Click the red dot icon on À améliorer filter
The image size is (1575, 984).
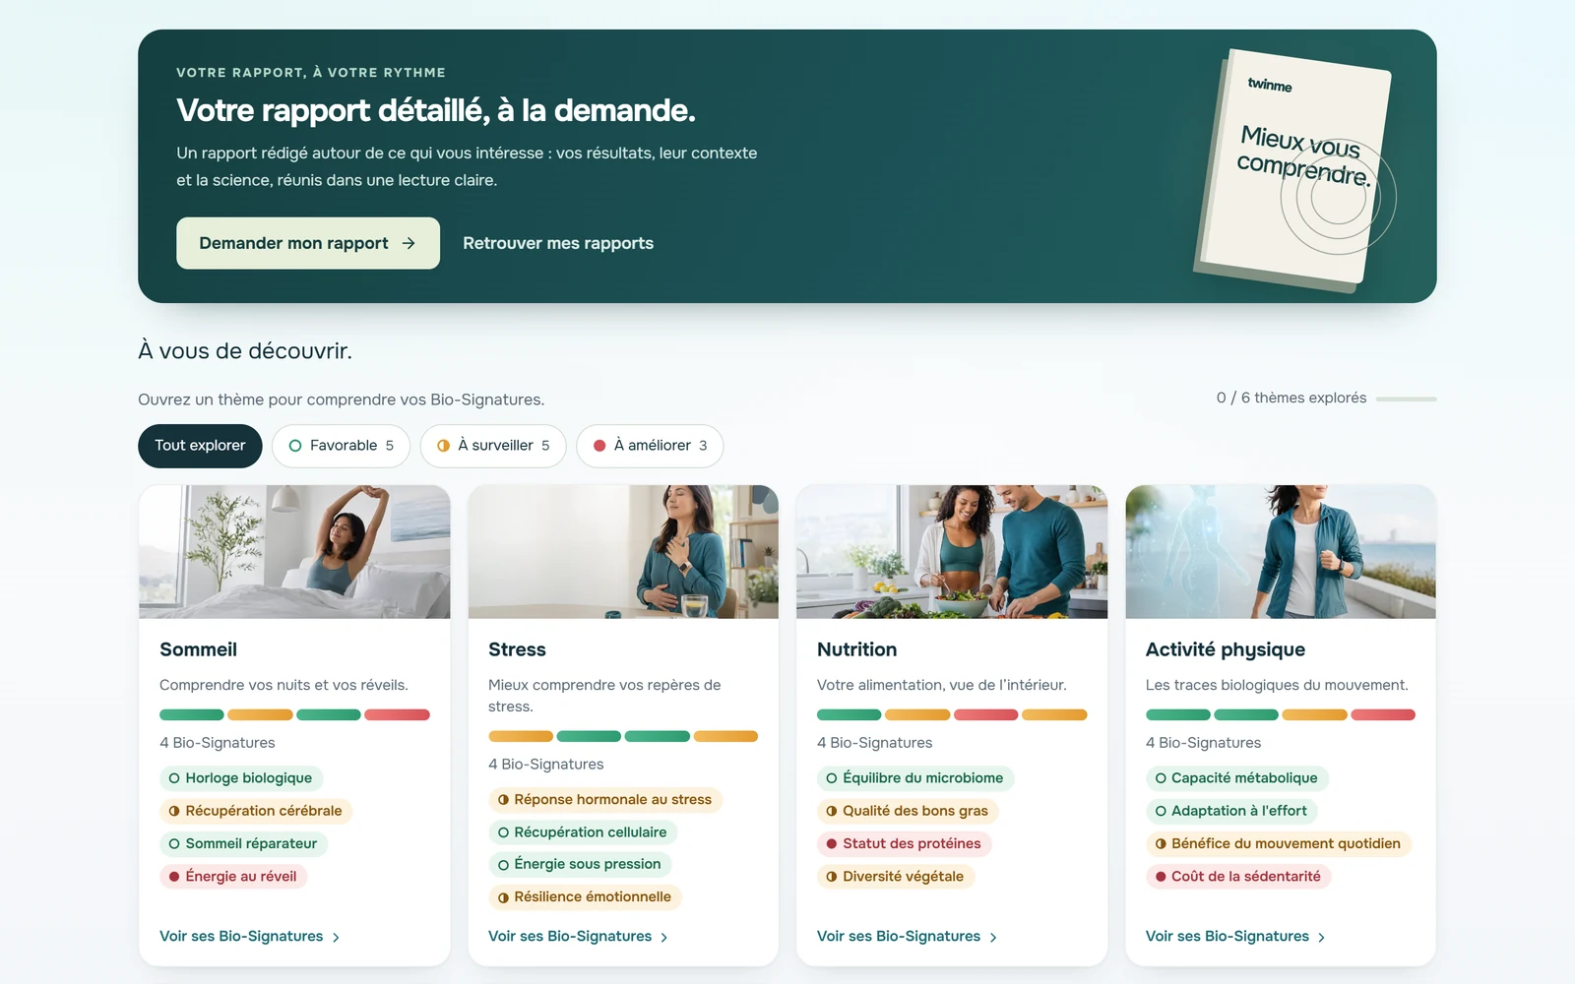click(599, 446)
